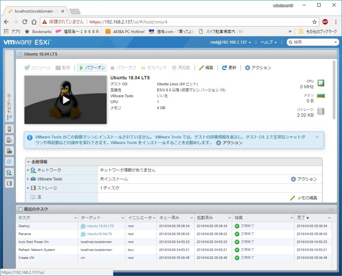
Task: Collapse the 全般情報 general information section
Action: click(x=28, y=162)
